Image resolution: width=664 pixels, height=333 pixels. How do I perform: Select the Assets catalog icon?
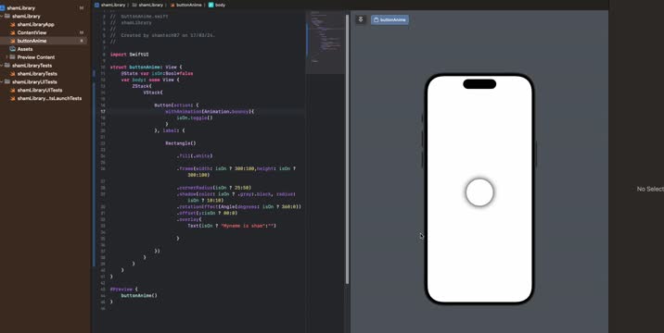(x=13, y=49)
